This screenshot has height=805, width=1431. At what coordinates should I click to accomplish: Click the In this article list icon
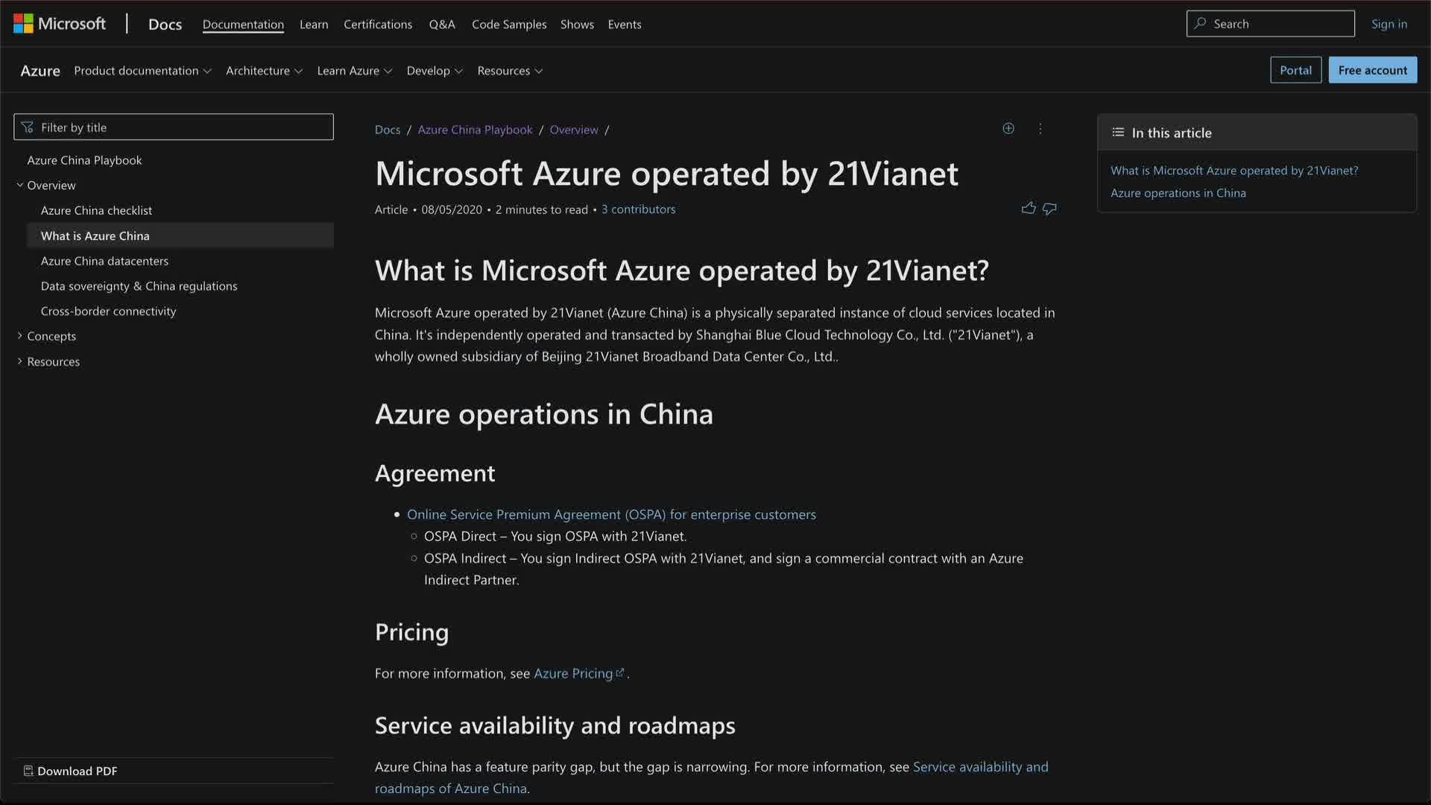1118,133
